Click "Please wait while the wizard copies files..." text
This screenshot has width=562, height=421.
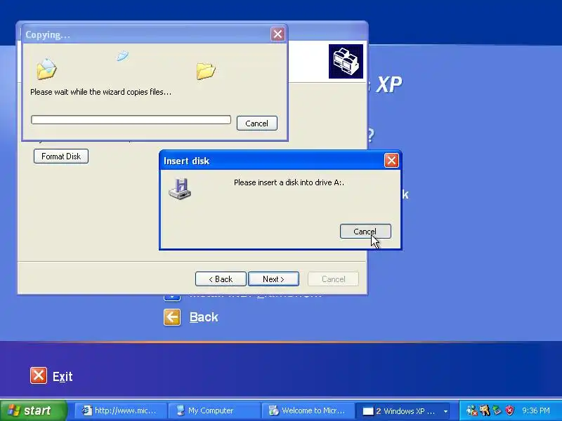point(100,92)
